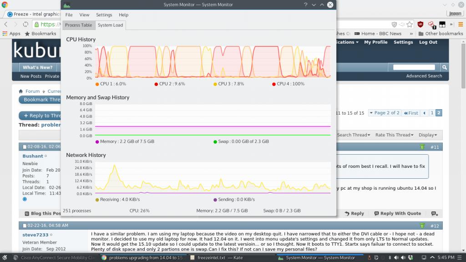Click the multi-quote icon on post #11
The image size is (466, 262).
click(434, 213)
